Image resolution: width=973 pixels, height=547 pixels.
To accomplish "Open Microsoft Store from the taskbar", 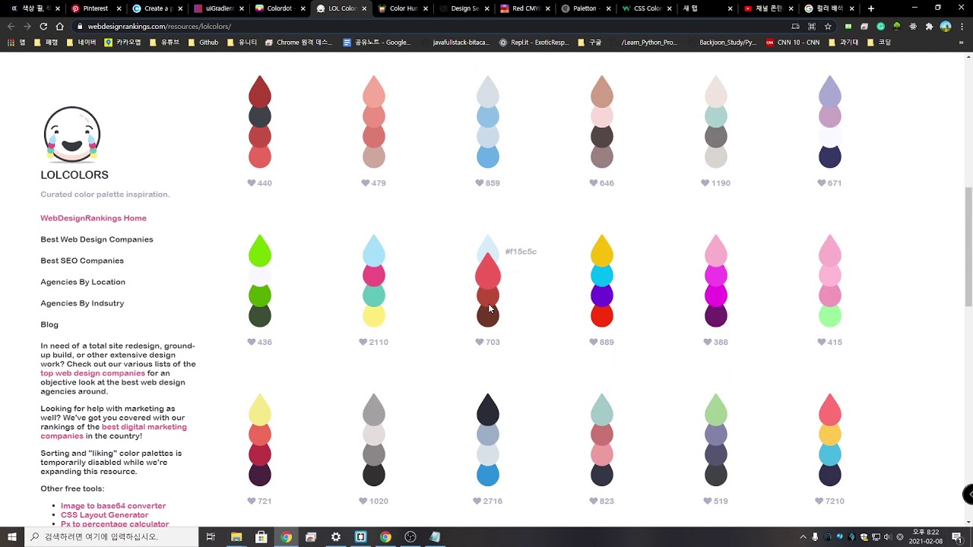I will pos(261,537).
